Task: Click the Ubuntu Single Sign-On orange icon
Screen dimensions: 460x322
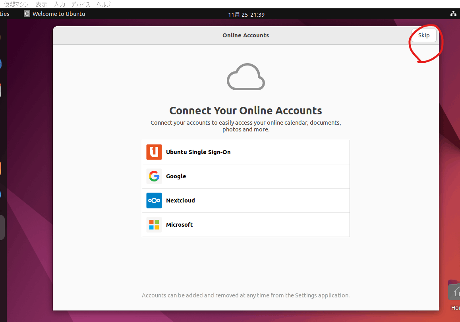Action: 154,152
